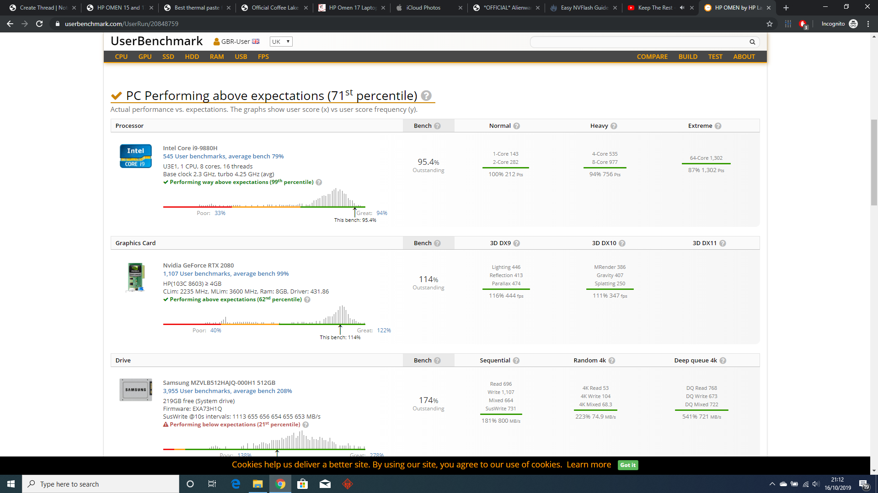This screenshot has width=878, height=493.
Task: Open the Windows Start menu
Action: click(x=11, y=484)
